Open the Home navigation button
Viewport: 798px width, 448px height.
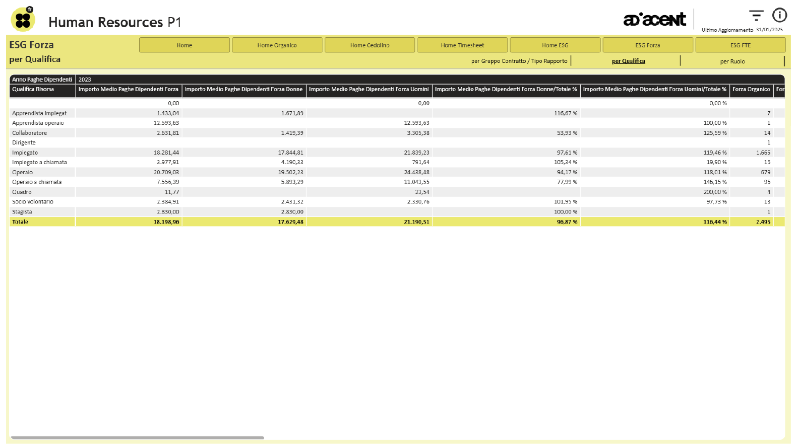coord(185,45)
